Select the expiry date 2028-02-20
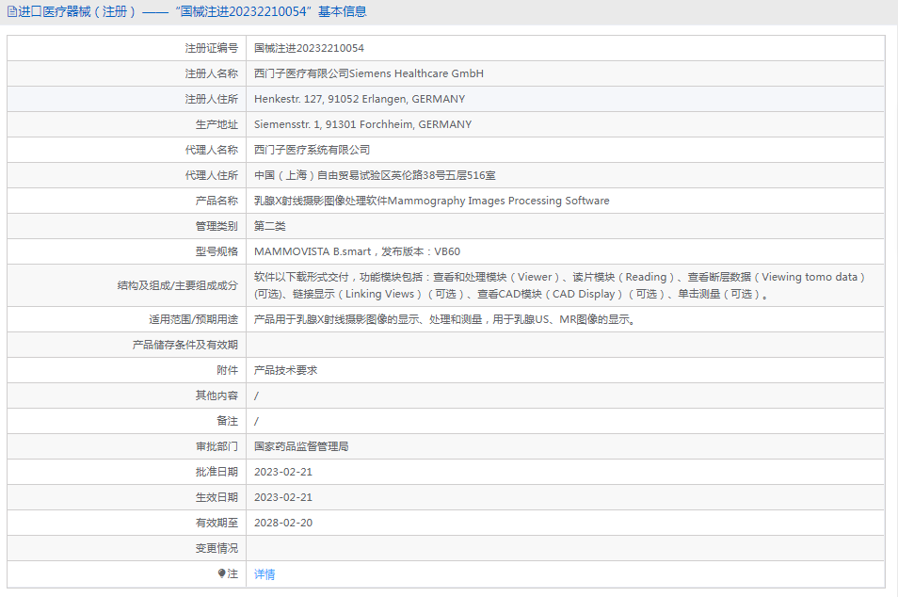The image size is (898, 597). click(x=283, y=523)
